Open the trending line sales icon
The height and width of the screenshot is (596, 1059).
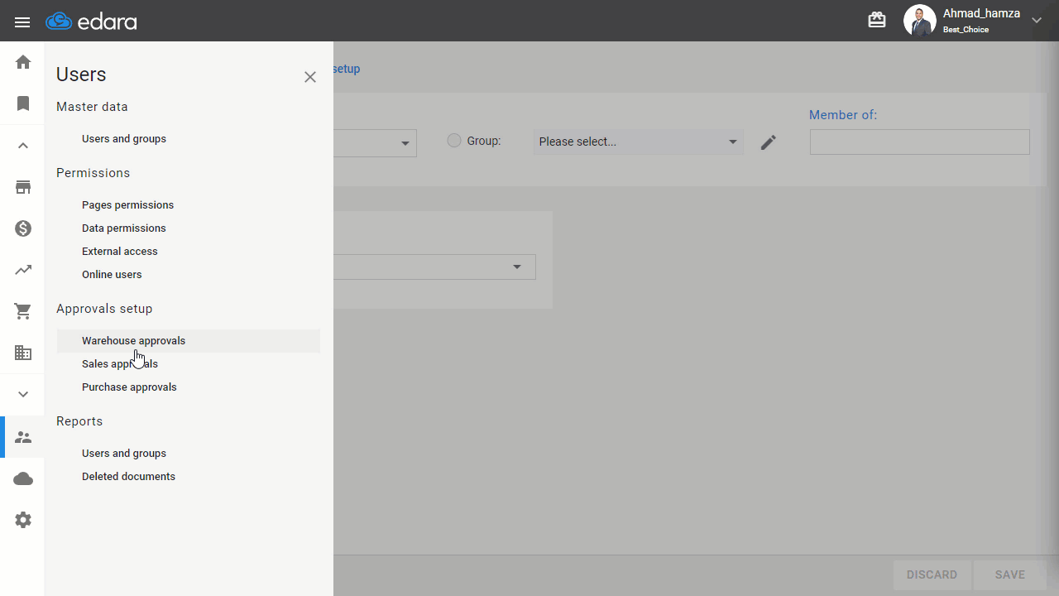click(x=23, y=270)
